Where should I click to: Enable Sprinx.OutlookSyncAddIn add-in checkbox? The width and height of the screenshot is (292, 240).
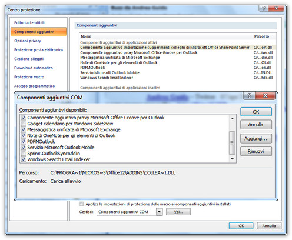tap(24, 154)
